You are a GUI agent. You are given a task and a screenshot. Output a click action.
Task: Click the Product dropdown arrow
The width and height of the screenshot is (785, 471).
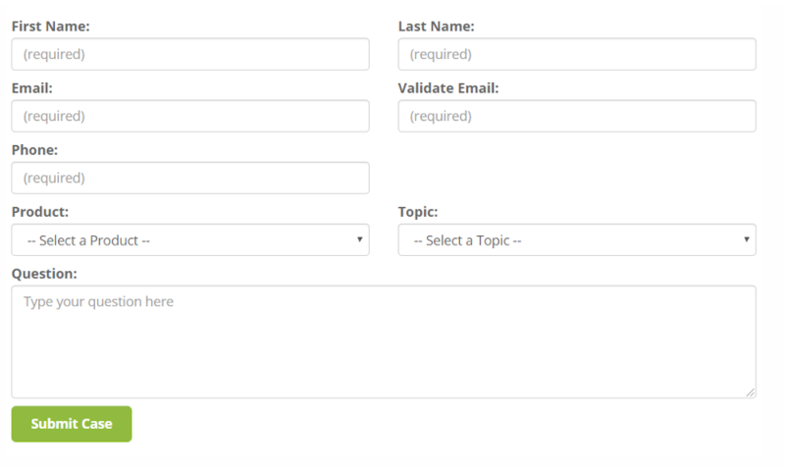[359, 239]
